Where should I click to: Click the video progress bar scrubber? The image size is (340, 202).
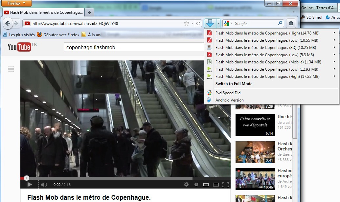[x=27, y=178]
